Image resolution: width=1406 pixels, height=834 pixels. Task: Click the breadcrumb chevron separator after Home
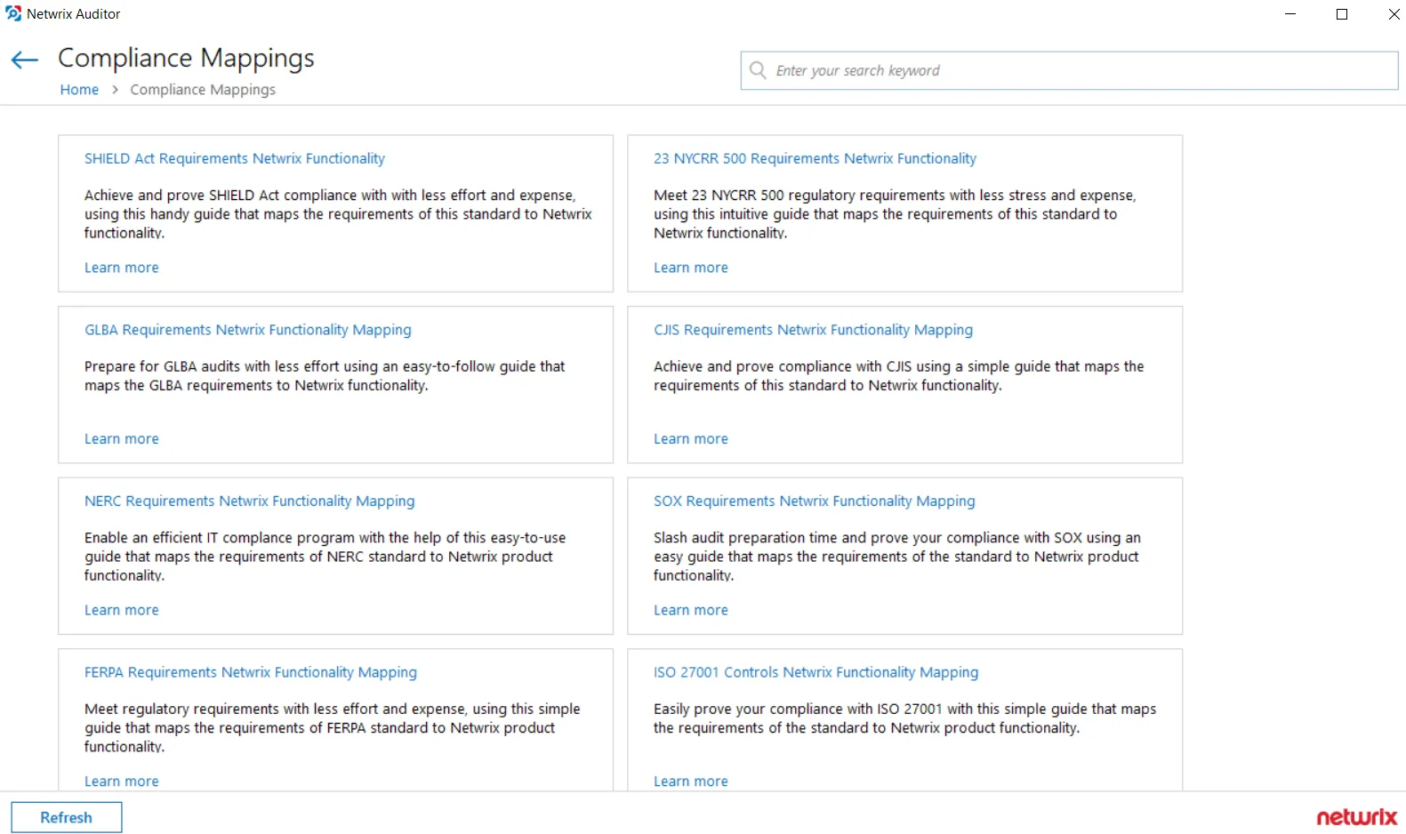click(x=115, y=90)
